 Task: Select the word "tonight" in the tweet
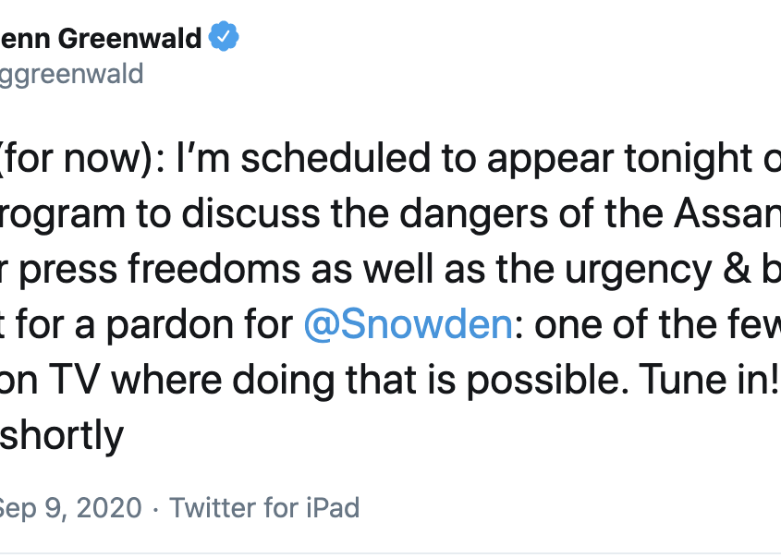pyautogui.click(x=689, y=159)
